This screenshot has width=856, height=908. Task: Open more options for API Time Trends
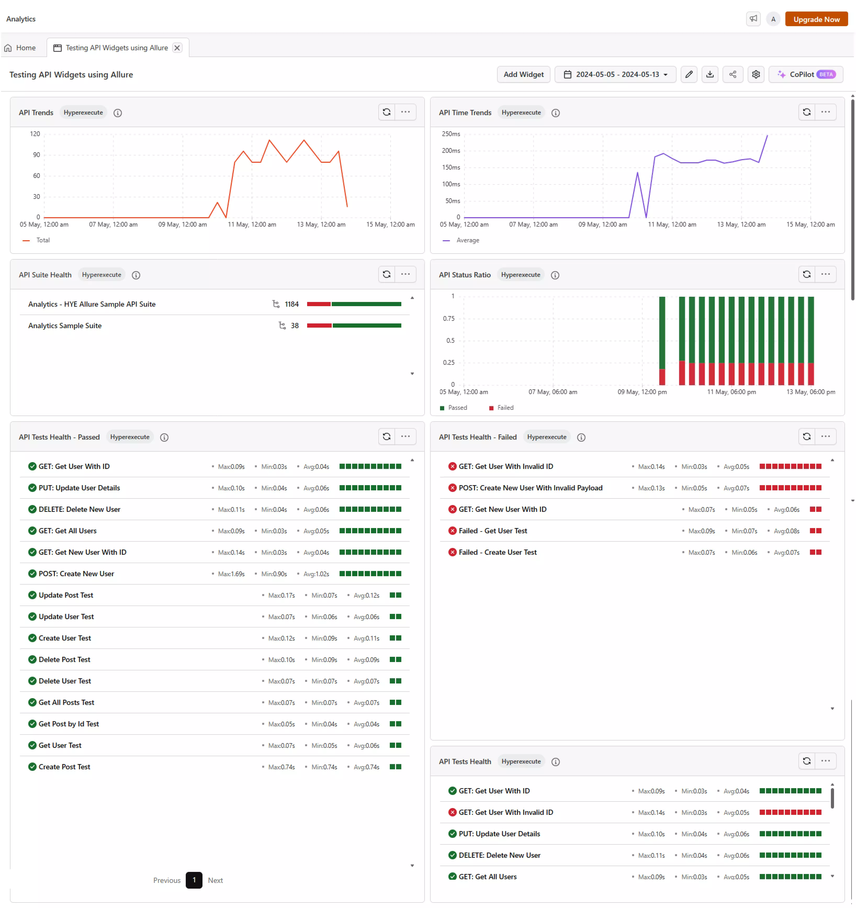pos(825,112)
